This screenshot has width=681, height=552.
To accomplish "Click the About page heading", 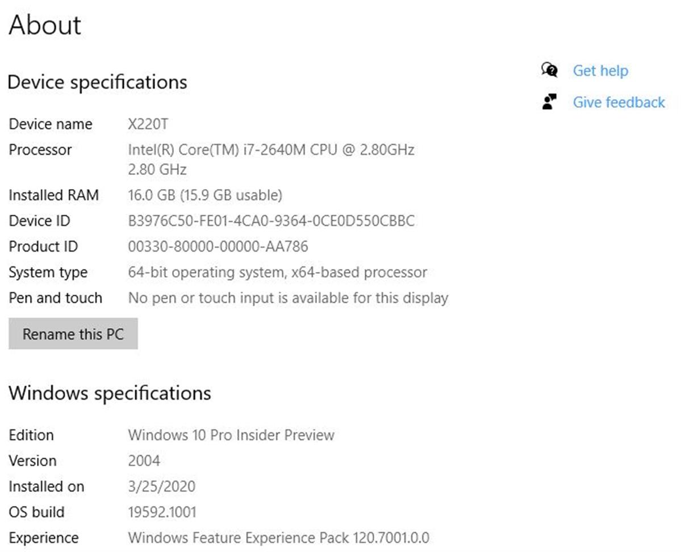I will (x=45, y=25).
